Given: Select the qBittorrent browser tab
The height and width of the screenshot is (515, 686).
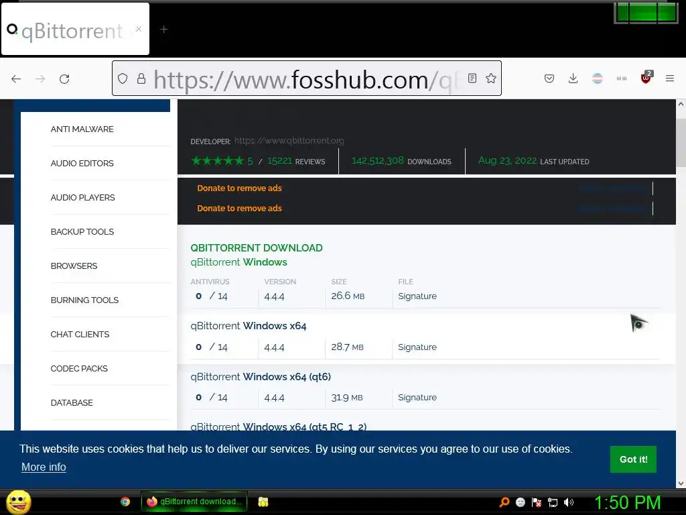Looking at the screenshot, I should (75, 30).
